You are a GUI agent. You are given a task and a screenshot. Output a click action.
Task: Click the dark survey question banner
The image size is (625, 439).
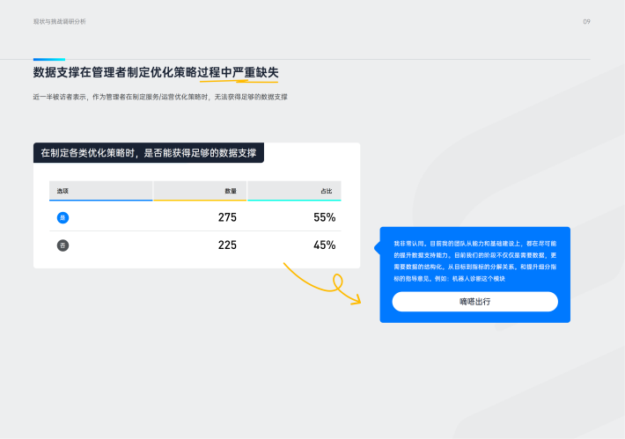(148, 153)
